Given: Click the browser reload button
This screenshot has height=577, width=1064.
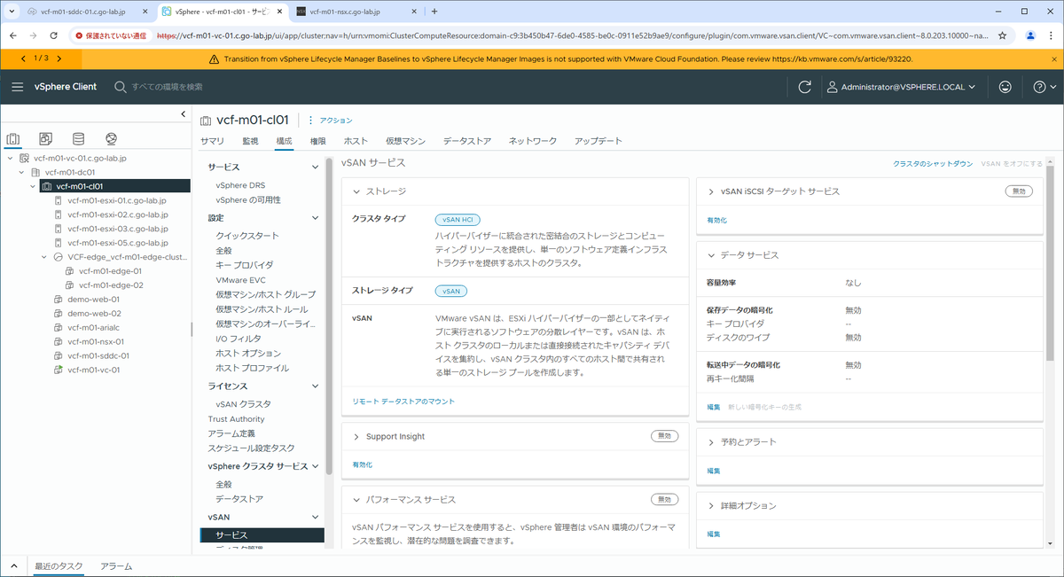Looking at the screenshot, I should point(54,35).
